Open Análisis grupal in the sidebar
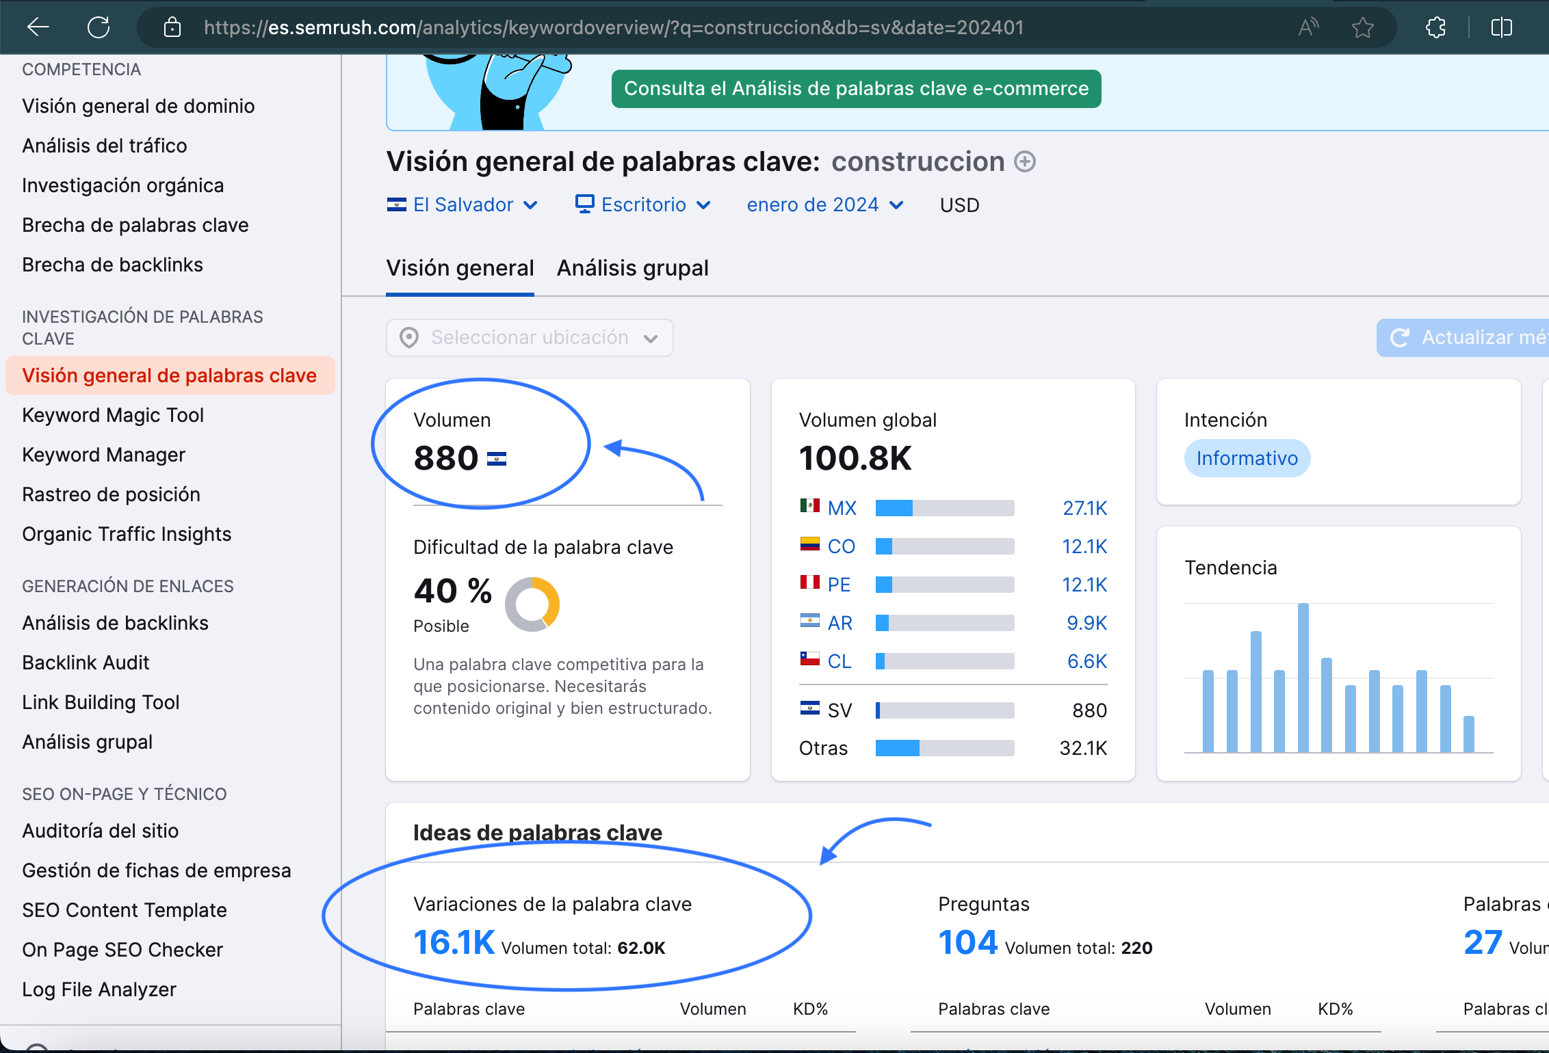Screen dimensions: 1549x1053 [x=88, y=742]
